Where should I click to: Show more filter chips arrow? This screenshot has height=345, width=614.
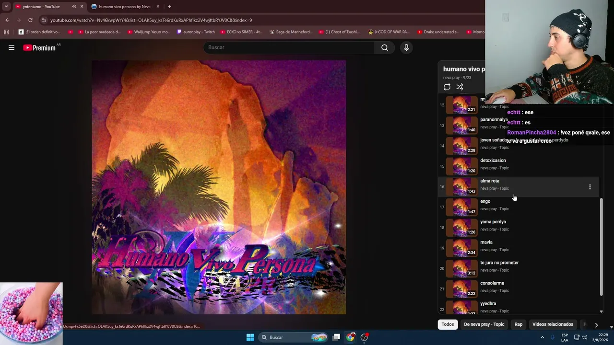coord(596,325)
